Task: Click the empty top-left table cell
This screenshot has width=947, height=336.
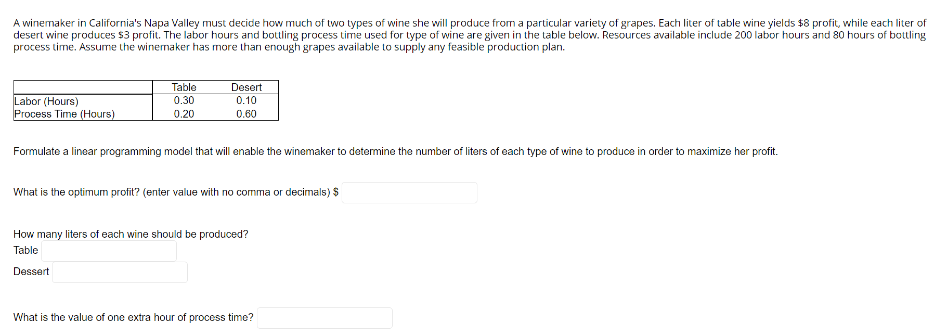Action: 83,87
